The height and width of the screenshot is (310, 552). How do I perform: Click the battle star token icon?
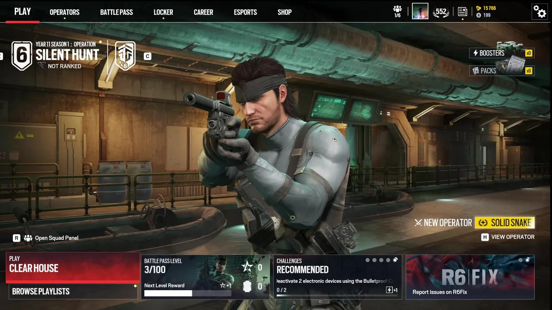(x=247, y=267)
